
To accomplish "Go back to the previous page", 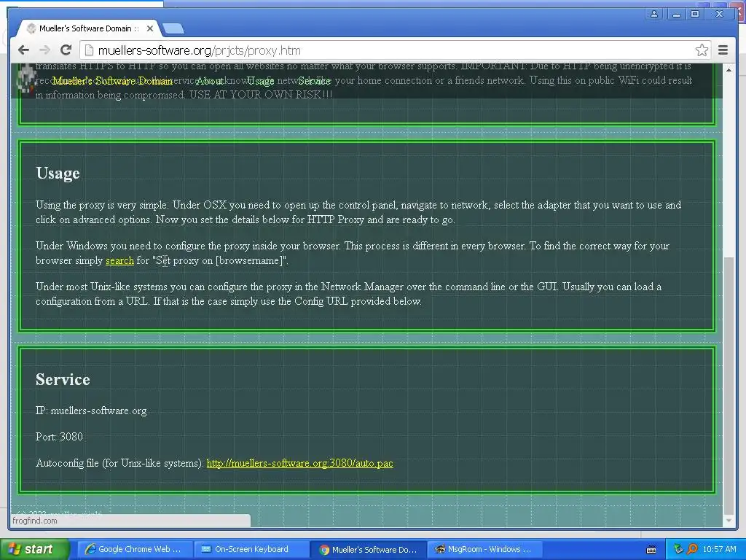I will tap(23, 50).
